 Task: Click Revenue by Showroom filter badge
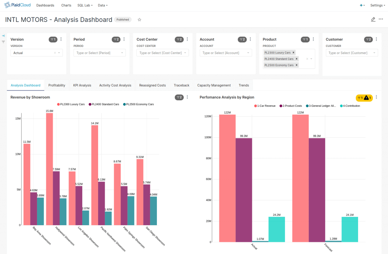tap(179, 97)
